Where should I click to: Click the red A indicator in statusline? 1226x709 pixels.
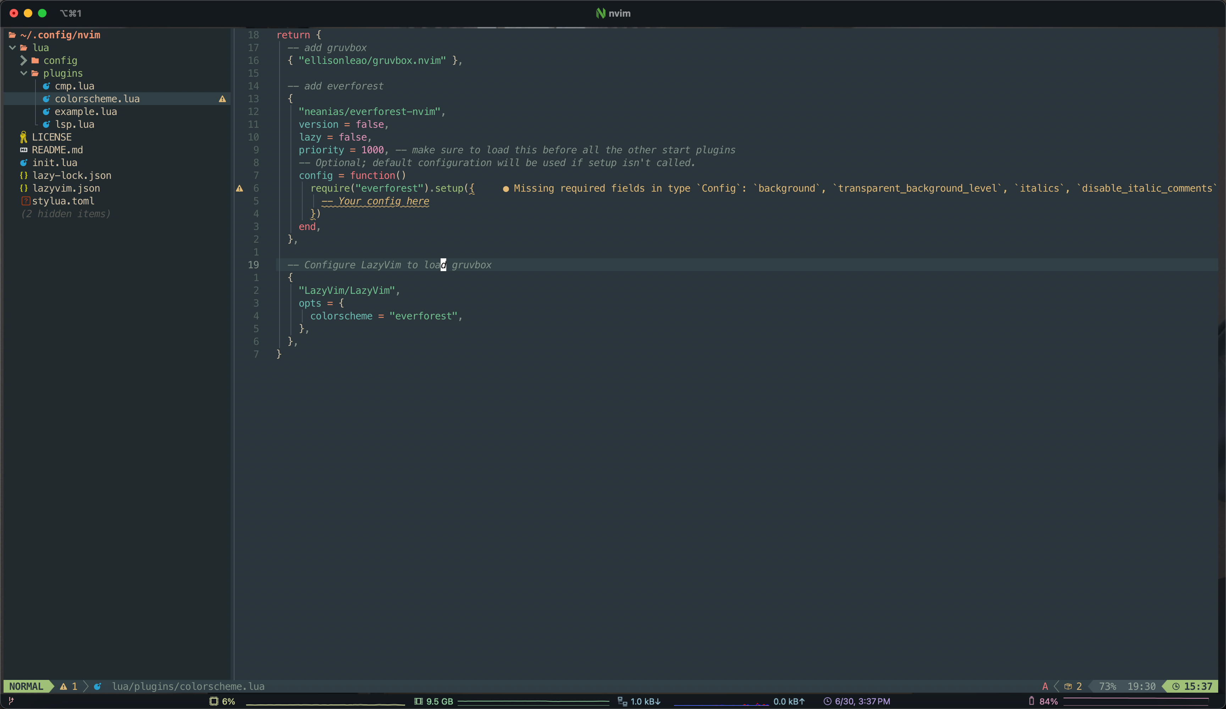click(1044, 686)
